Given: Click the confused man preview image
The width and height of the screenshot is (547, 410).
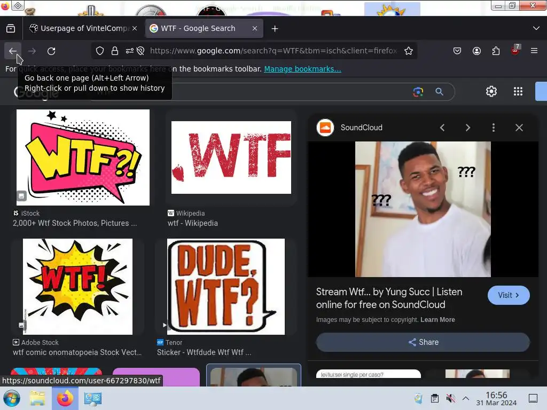Looking at the screenshot, I should pos(423,209).
